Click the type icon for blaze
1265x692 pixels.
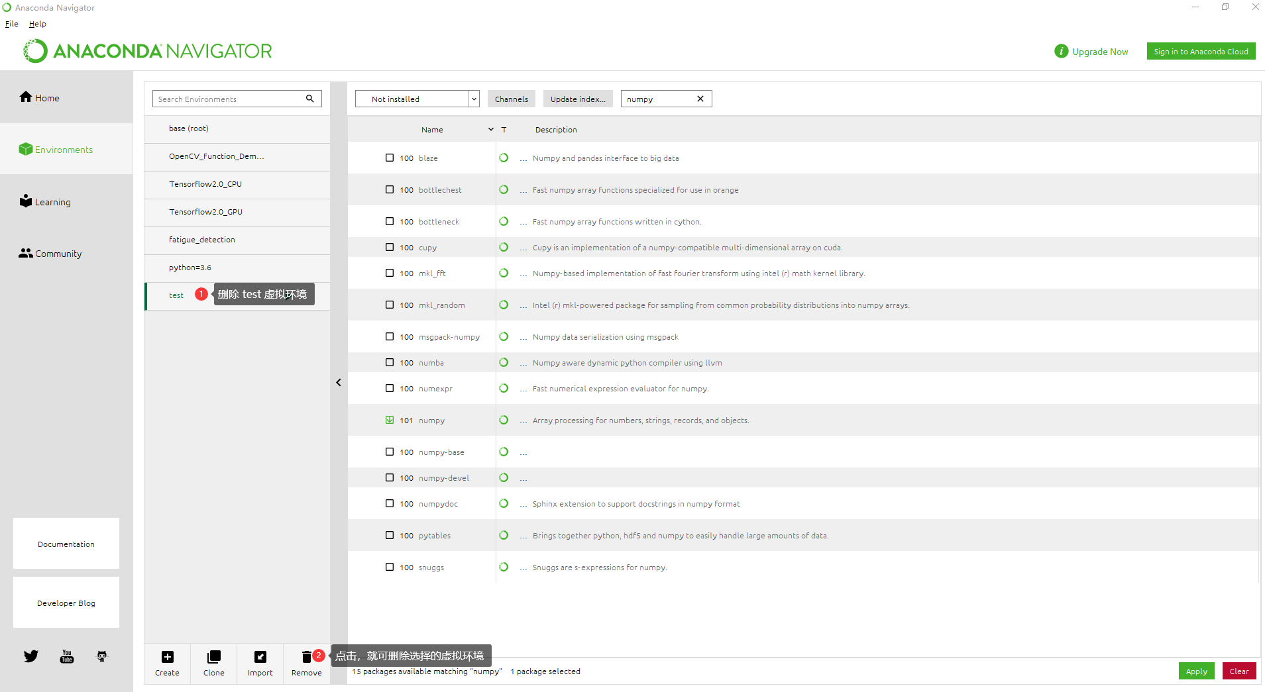[x=504, y=158]
